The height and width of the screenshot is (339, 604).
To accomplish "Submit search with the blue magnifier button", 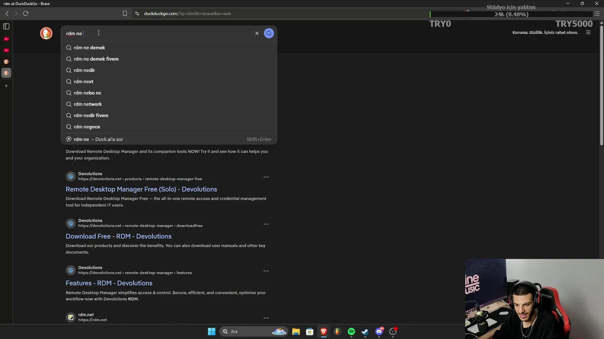I will [269, 33].
